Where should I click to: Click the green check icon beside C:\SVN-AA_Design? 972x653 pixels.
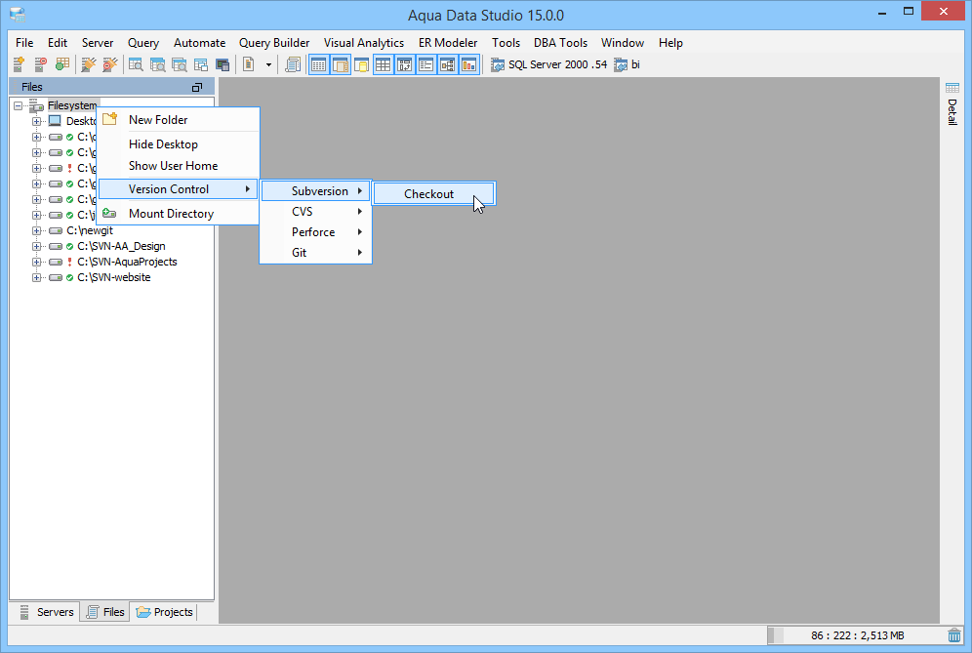70,247
